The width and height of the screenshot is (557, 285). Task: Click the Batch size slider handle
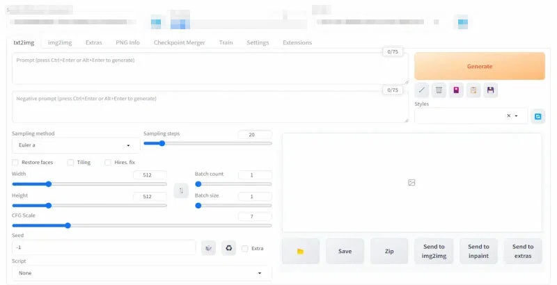click(198, 206)
